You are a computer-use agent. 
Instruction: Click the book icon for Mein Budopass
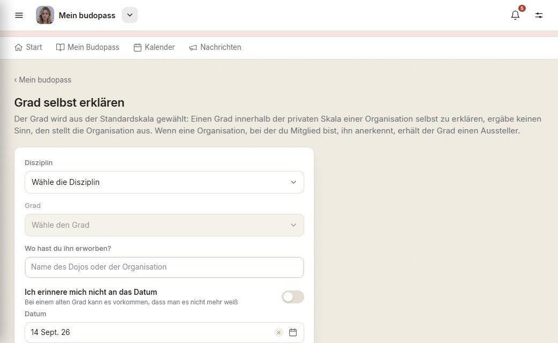point(60,47)
